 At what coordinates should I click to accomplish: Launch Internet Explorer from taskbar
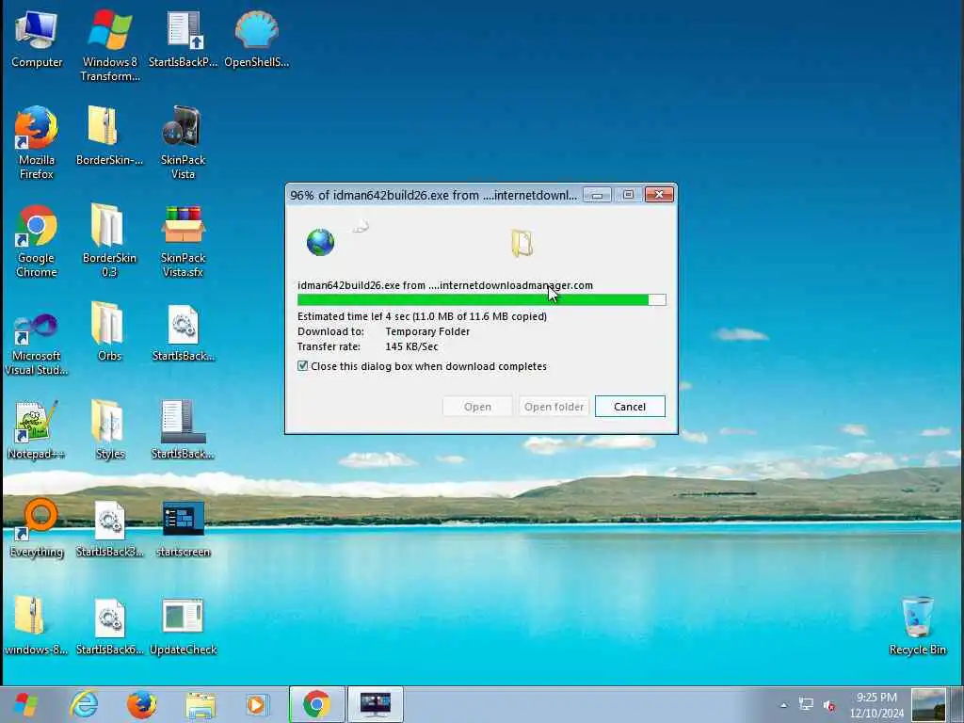[x=84, y=704]
